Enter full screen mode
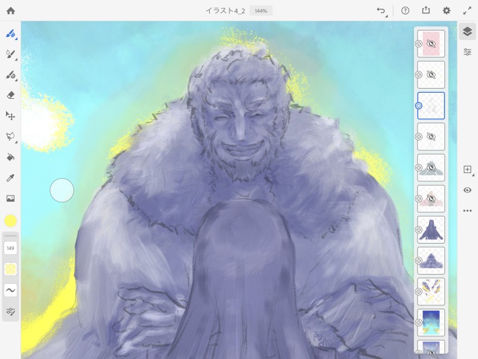The image size is (478, 359). click(467, 11)
